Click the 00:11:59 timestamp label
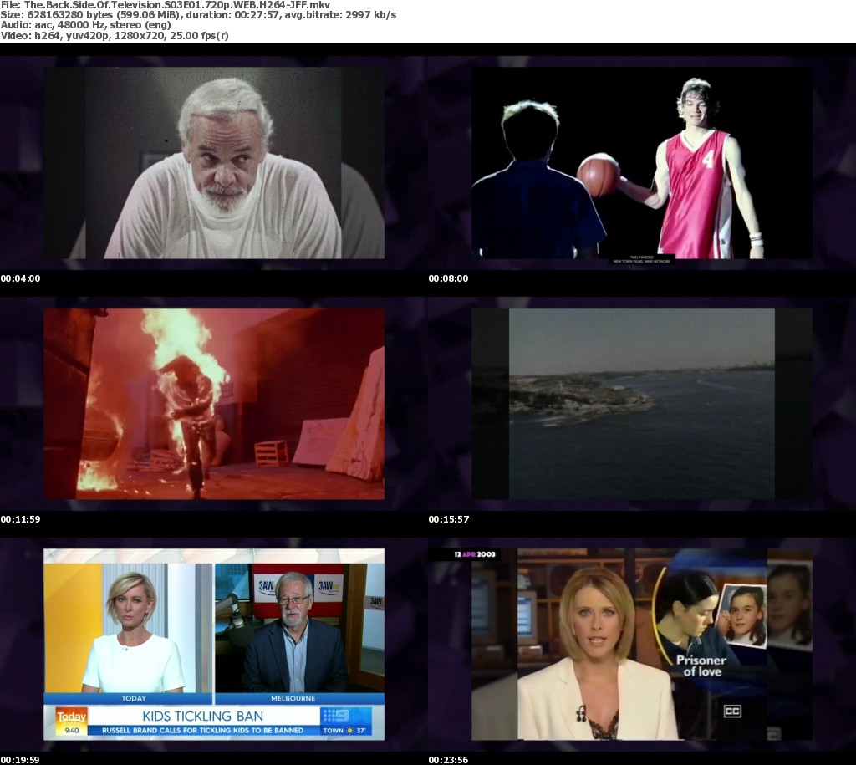 click(20, 519)
